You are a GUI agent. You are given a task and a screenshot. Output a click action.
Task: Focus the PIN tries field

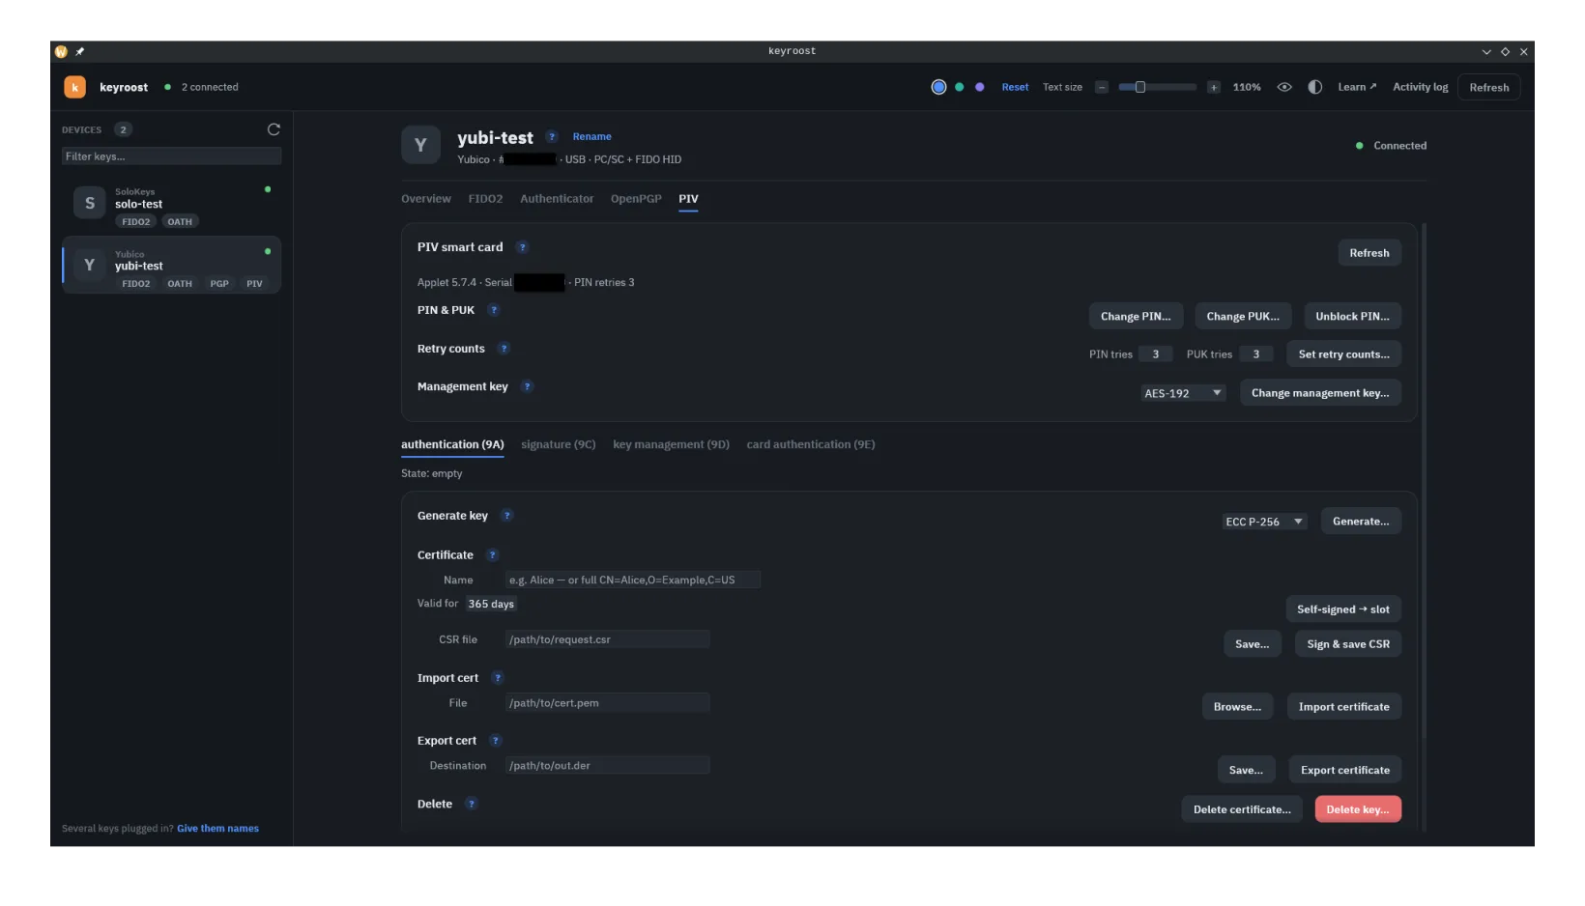pos(1155,354)
